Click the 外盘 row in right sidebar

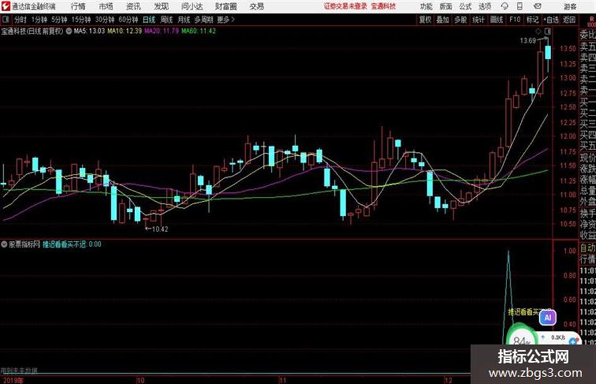(x=588, y=202)
